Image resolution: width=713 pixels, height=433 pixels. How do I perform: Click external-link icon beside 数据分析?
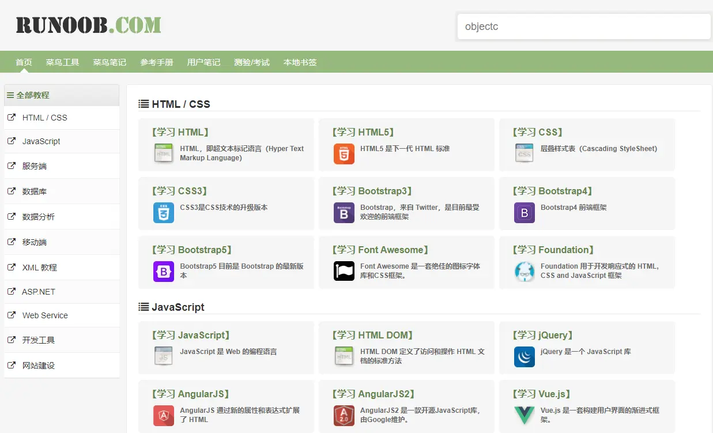tap(12, 216)
